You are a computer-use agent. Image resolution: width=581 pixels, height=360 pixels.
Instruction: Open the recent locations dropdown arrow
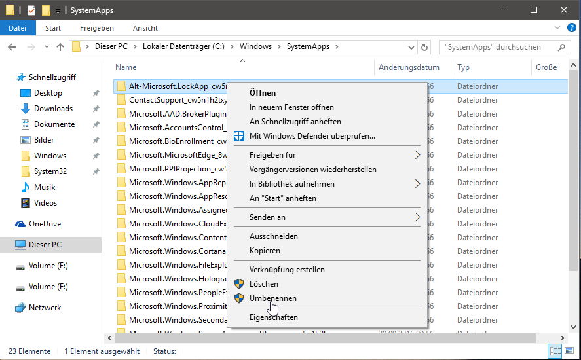47,47
